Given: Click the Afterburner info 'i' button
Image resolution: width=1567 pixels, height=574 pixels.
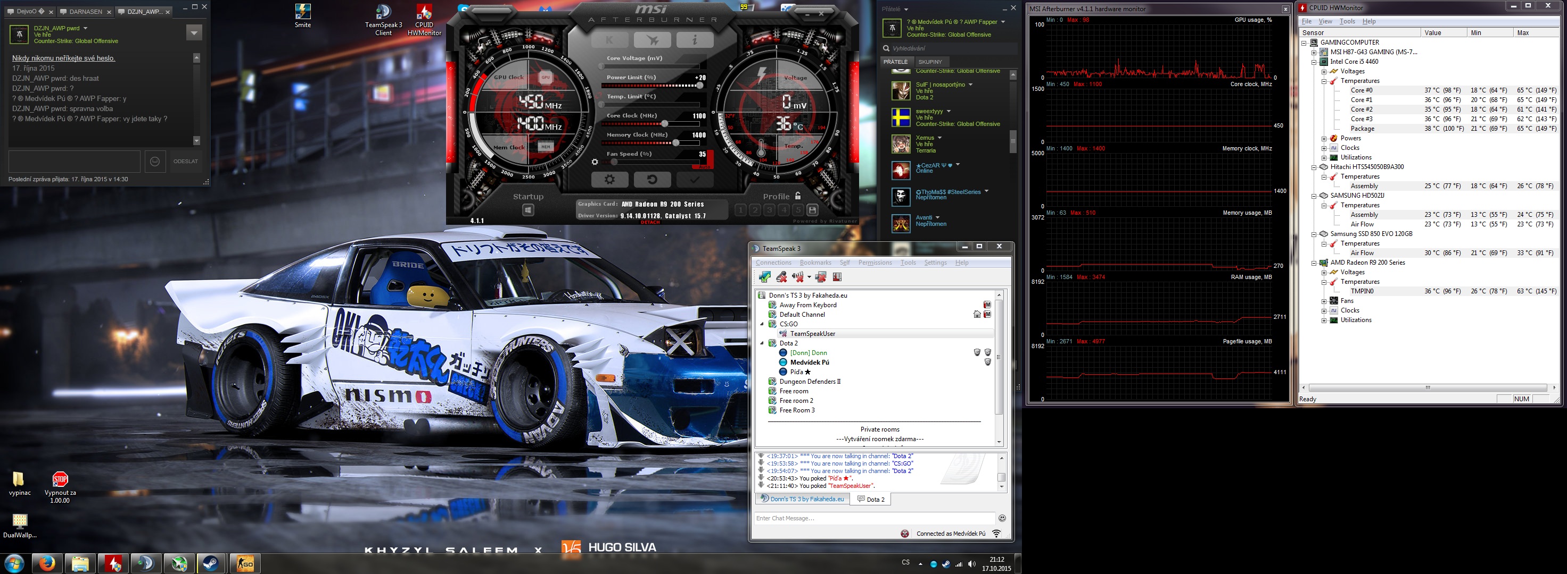Looking at the screenshot, I should click(x=694, y=40).
